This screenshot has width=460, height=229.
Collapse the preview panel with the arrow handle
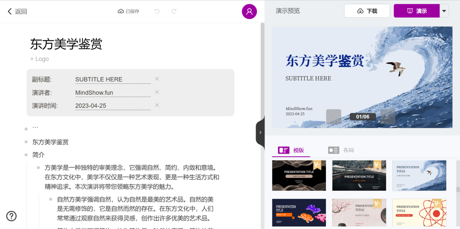coord(260,132)
